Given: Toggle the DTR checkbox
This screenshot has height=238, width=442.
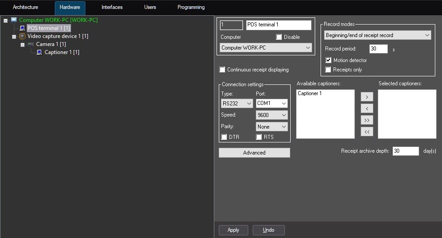Looking at the screenshot, I should pos(224,137).
